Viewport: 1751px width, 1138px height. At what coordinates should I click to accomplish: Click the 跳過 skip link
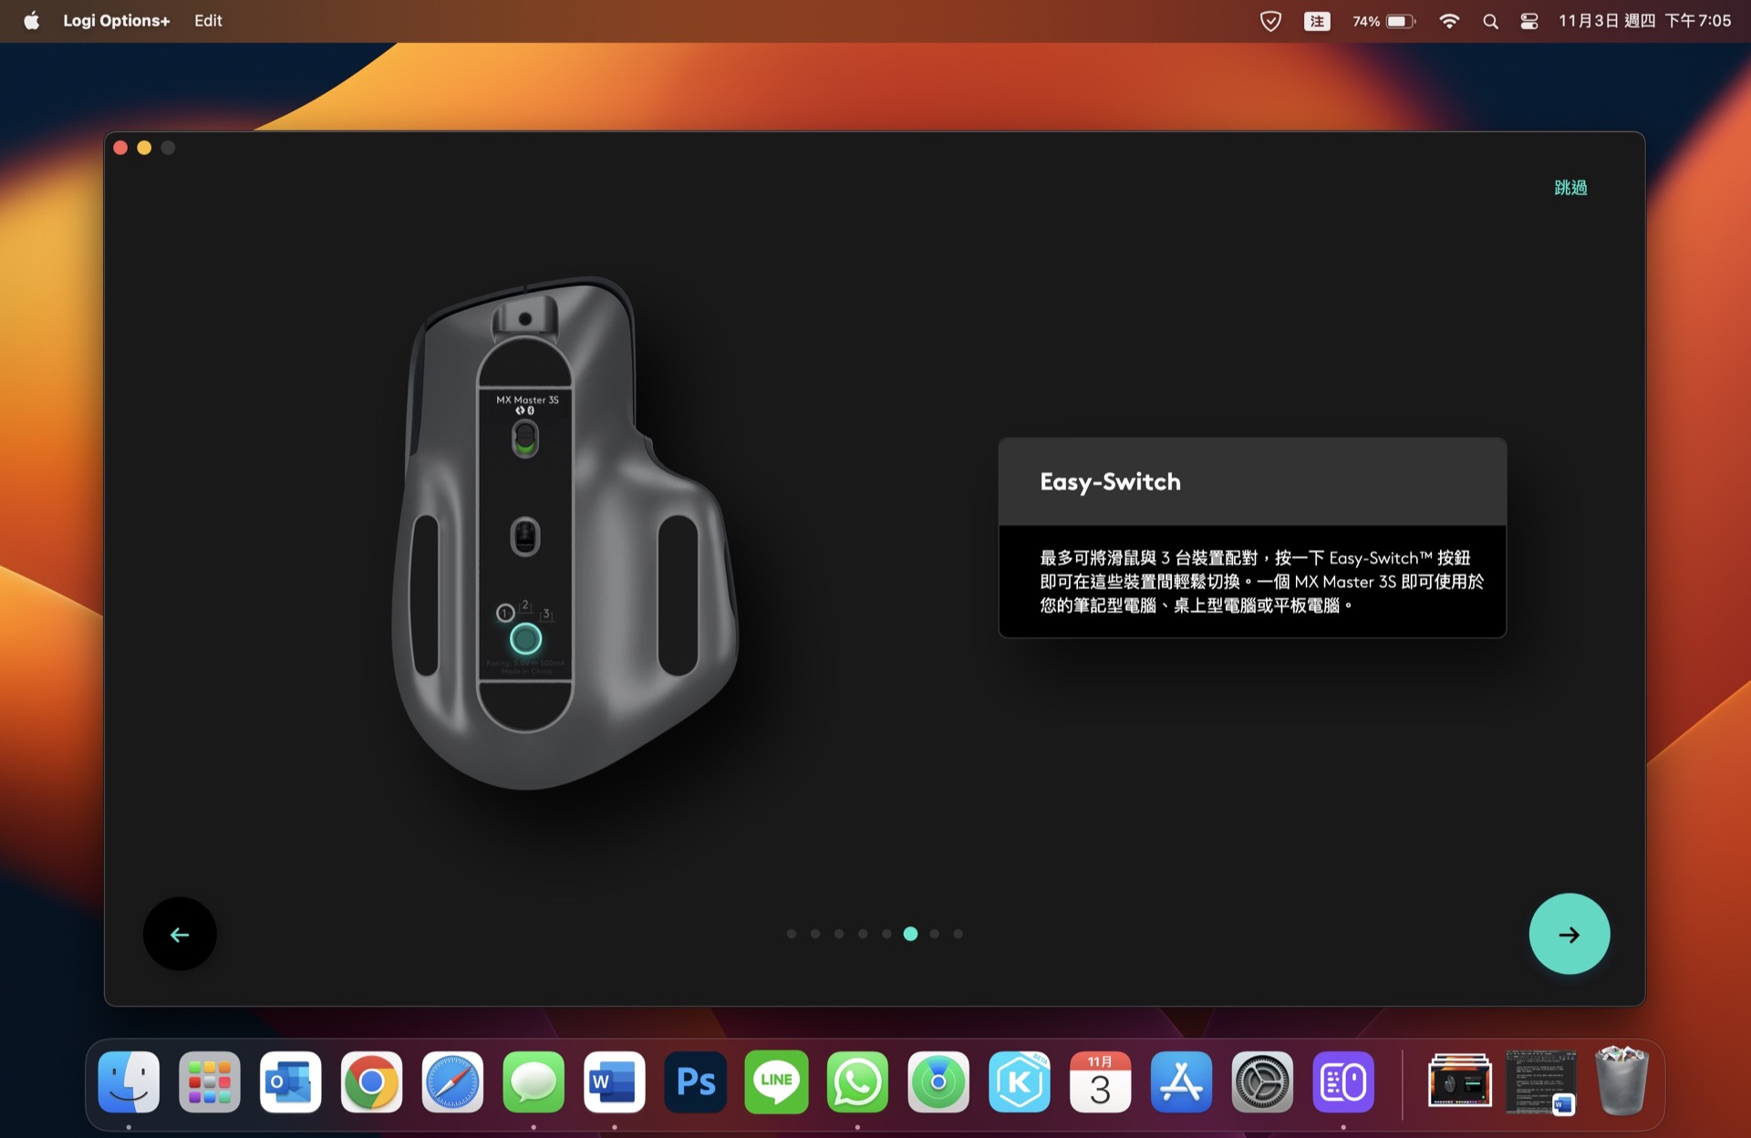pos(1570,187)
